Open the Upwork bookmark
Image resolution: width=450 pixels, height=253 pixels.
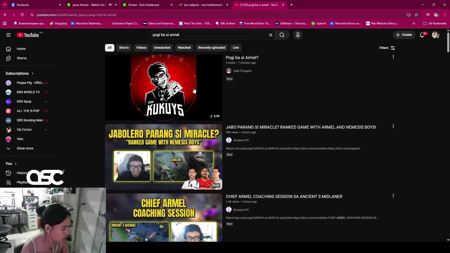319,24
